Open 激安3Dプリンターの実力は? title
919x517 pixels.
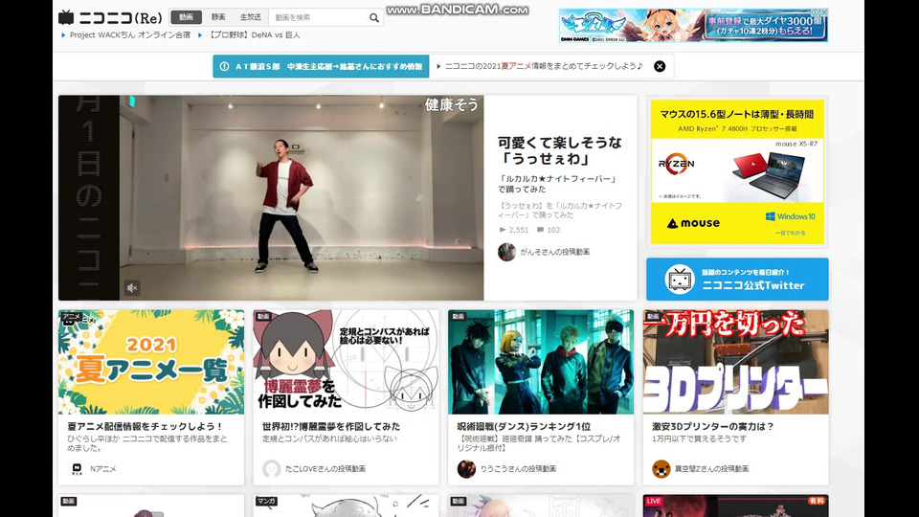pos(712,427)
